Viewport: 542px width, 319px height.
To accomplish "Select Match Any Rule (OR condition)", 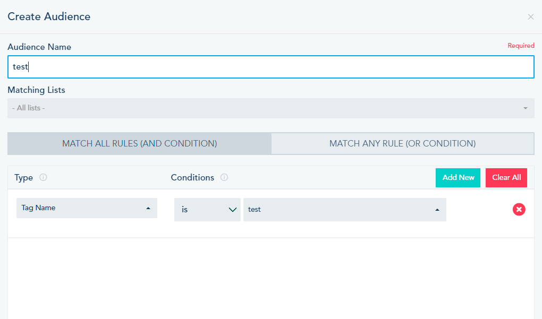I will click(x=403, y=144).
